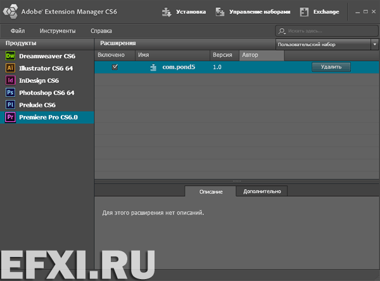This screenshot has width=380, height=281.
Task: Click the Premiere Pro CS6.0 icon
Action: point(9,117)
